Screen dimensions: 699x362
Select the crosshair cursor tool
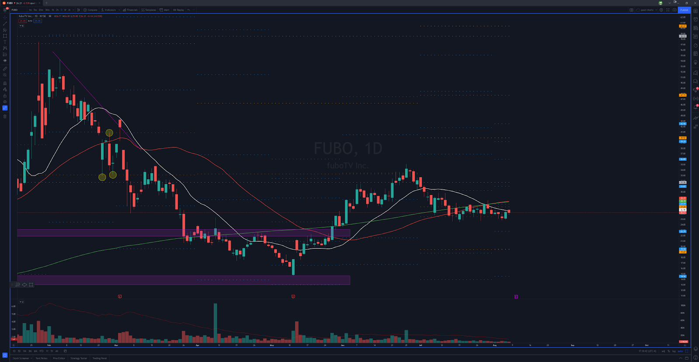(x=5, y=17)
